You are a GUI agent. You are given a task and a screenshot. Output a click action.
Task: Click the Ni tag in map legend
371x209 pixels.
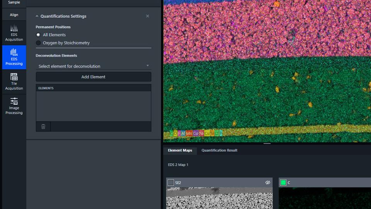pyautogui.click(x=201, y=133)
